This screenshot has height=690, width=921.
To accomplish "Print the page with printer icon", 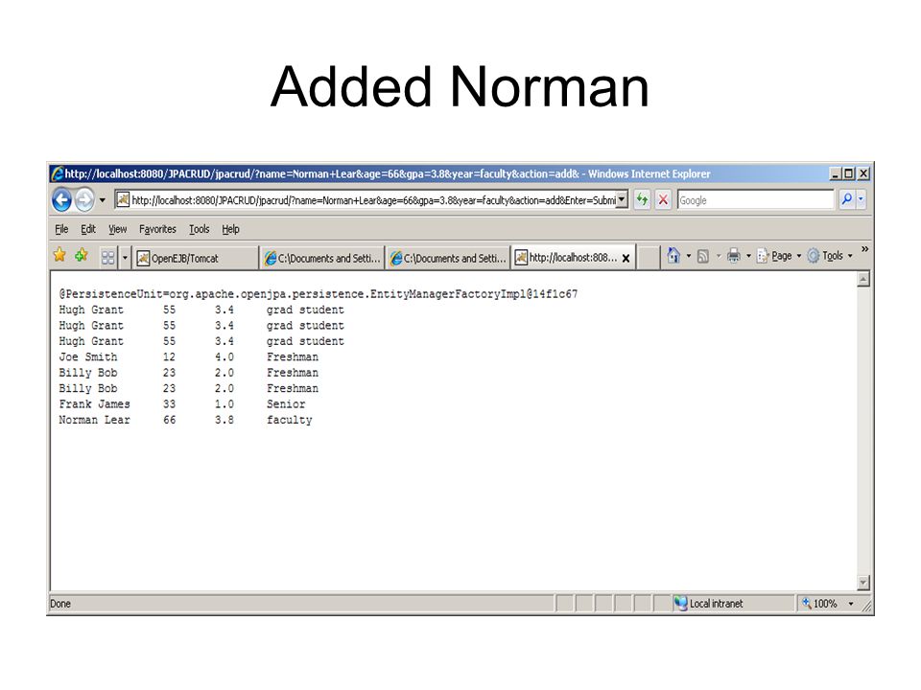I will [734, 255].
